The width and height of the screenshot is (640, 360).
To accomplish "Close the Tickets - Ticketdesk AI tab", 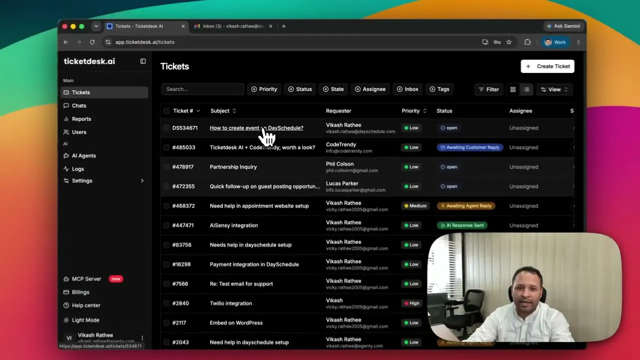I will [183, 26].
